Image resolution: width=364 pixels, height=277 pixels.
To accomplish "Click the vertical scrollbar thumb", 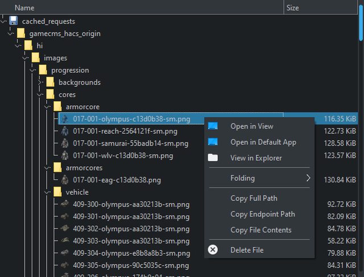I will [361, 23].
